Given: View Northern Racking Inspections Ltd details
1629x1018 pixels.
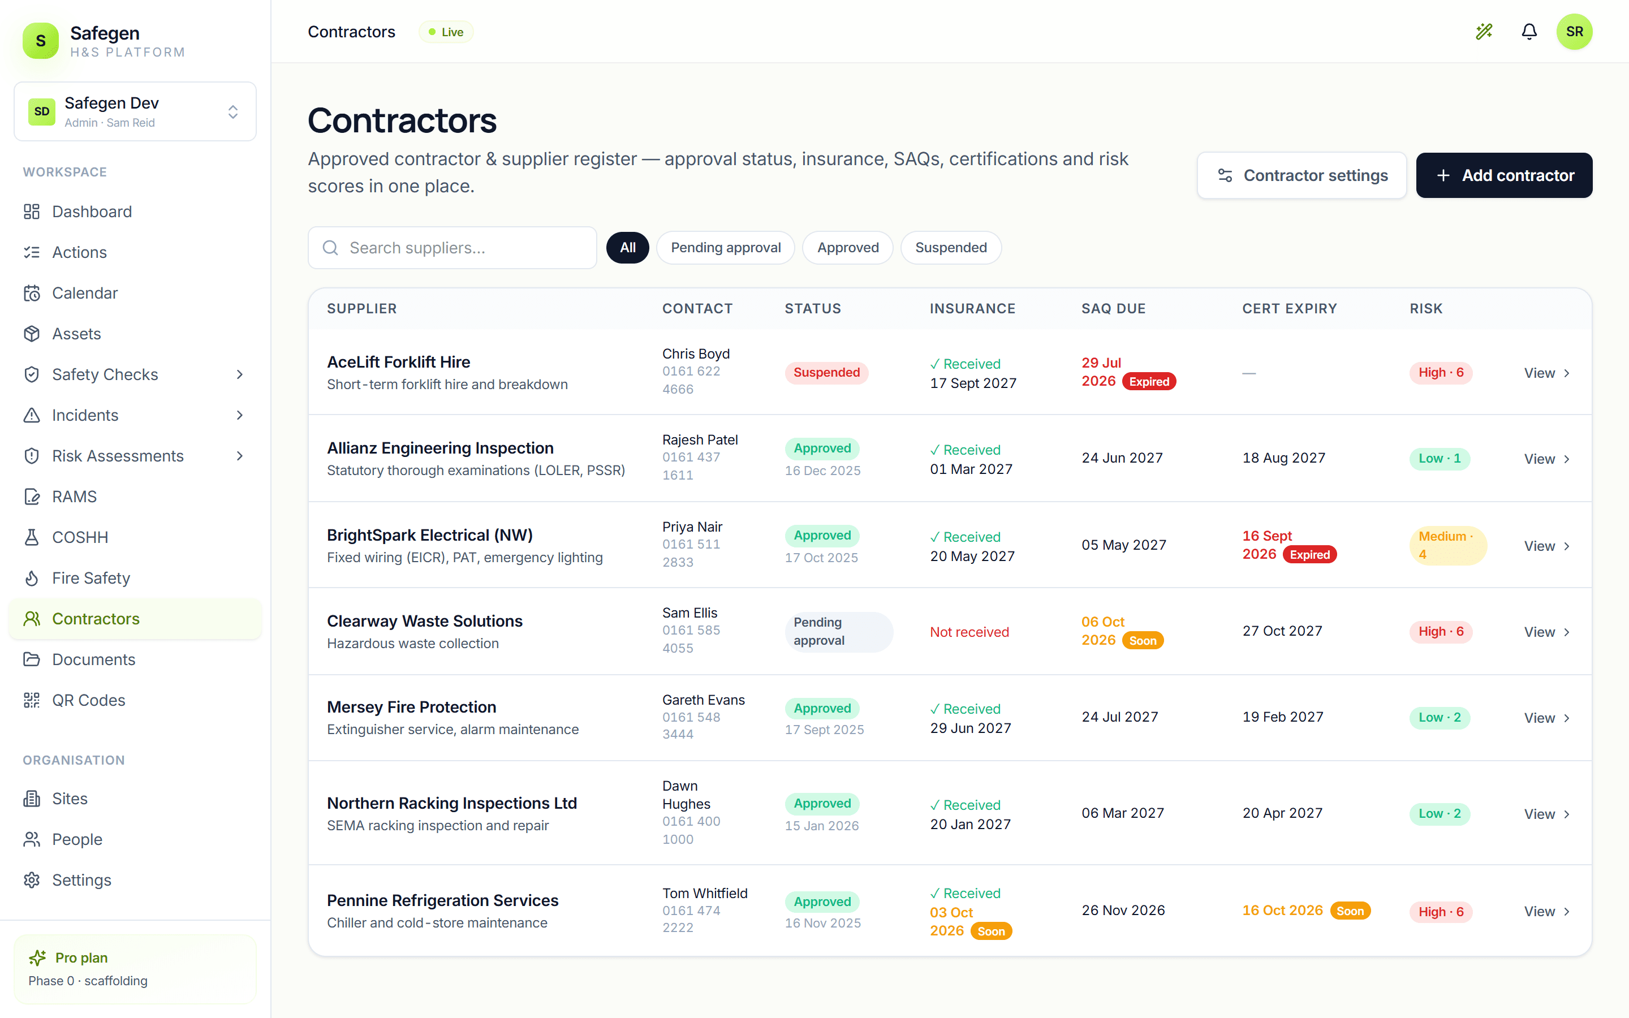Looking at the screenshot, I should tap(1546, 814).
